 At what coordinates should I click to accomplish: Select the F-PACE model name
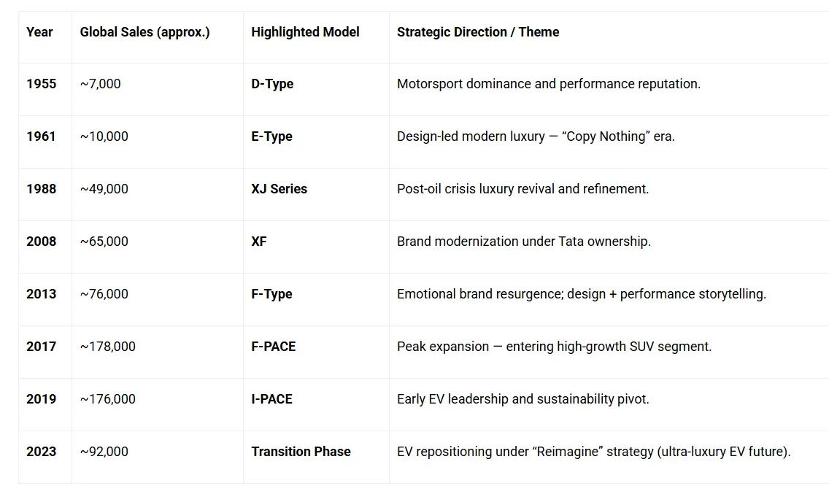point(274,347)
